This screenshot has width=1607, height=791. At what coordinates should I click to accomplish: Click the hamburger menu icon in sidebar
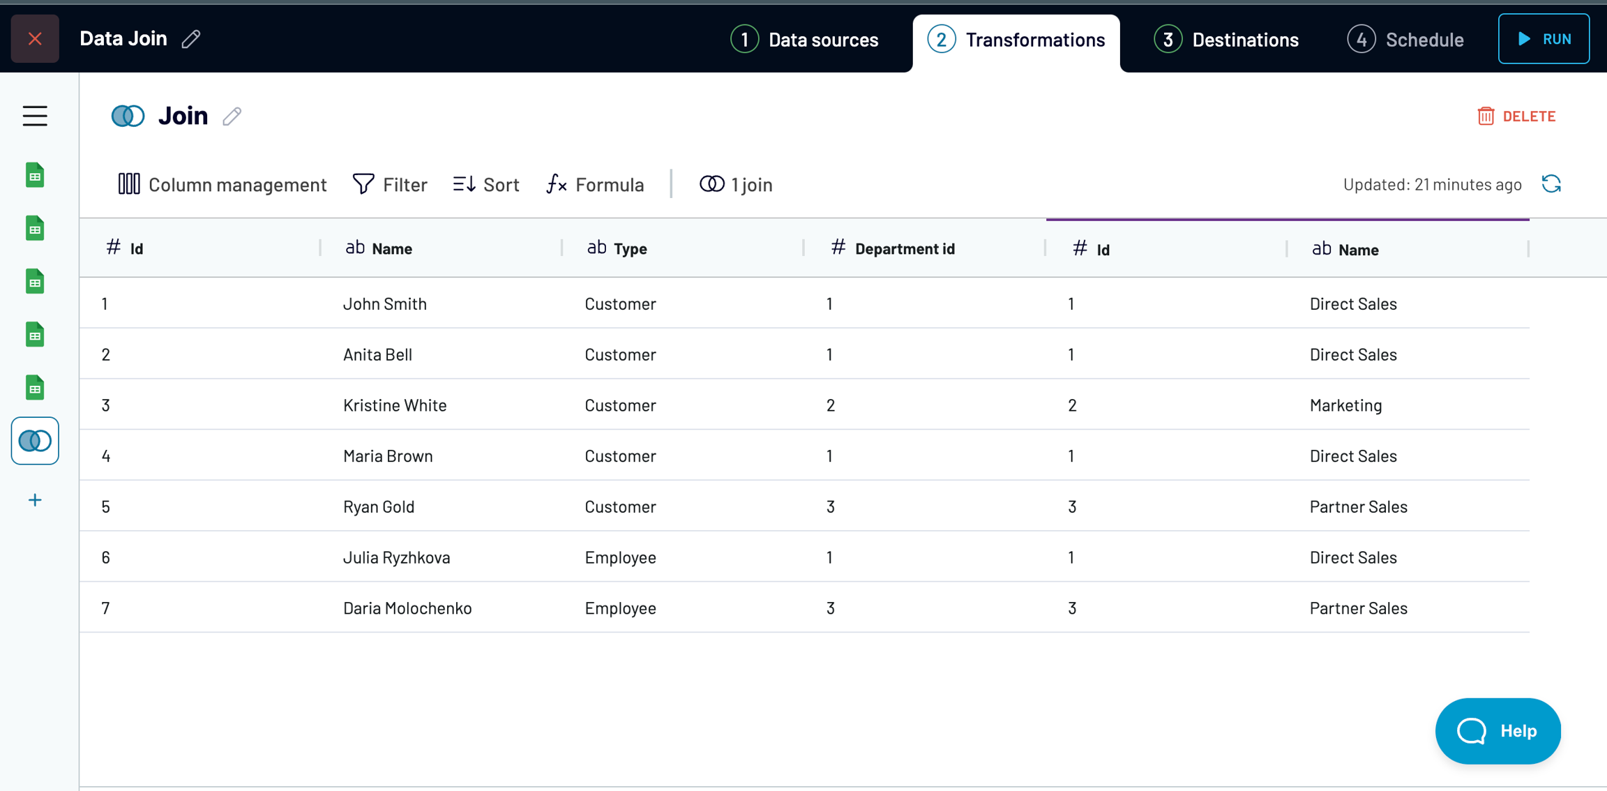point(35,116)
